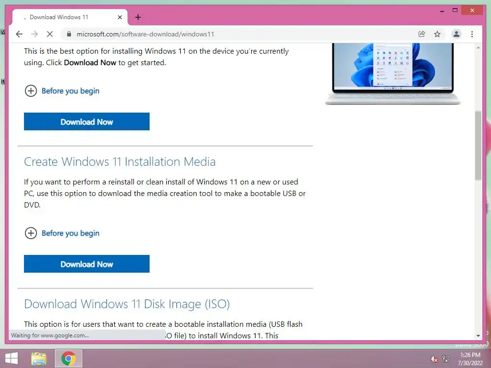Screen dimensions: 491x368
Task: Minimize the Chrome window
Action: tap(442, 11)
